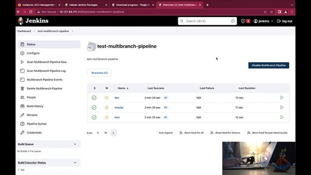The width and height of the screenshot is (311, 175).
Task: Open build #1 of master branch
Action: tap(166, 107)
